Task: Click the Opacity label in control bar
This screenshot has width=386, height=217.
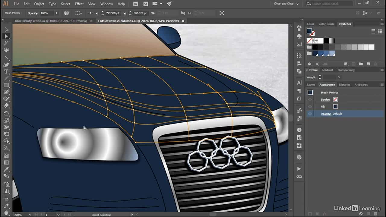Action: click(x=33, y=13)
